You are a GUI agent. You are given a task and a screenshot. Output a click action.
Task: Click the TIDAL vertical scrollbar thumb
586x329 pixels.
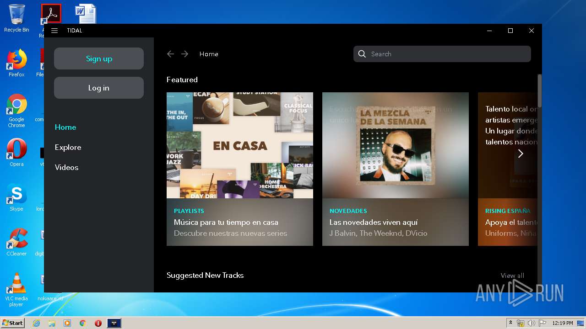pos(539,90)
